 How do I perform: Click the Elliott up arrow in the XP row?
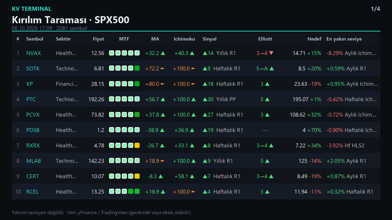[x=267, y=84]
